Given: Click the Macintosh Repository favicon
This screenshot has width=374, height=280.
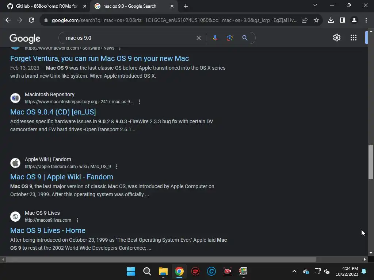Looking at the screenshot, I should [15, 98].
